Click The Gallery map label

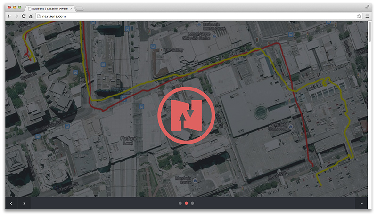click(174, 50)
